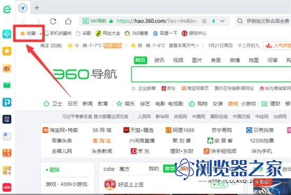This screenshot has height=195, width=291.
Task: Open the 谷歌 bookmark
Action: (x=84, y=33)
